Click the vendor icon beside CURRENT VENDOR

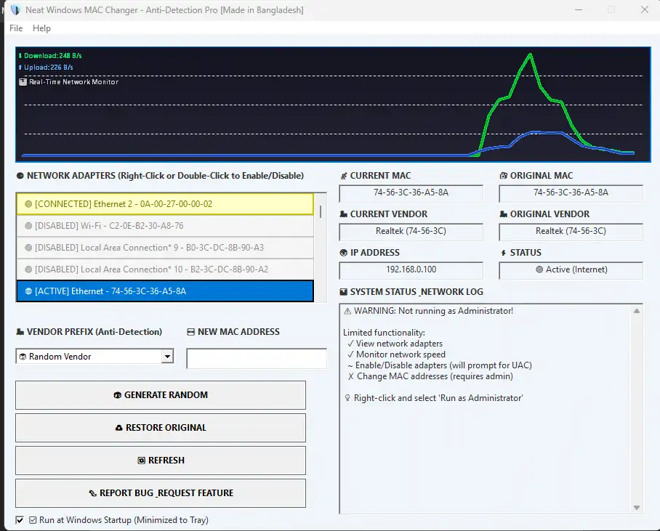coord(343,214)
